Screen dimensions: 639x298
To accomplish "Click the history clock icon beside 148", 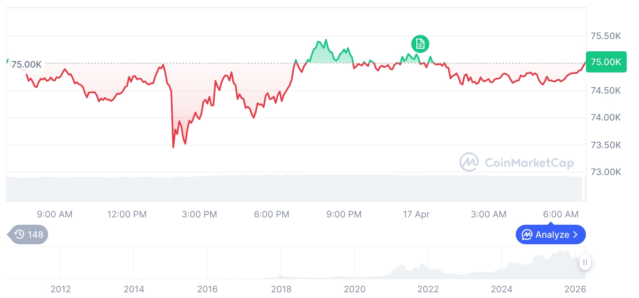I will [x=19, y=234].
